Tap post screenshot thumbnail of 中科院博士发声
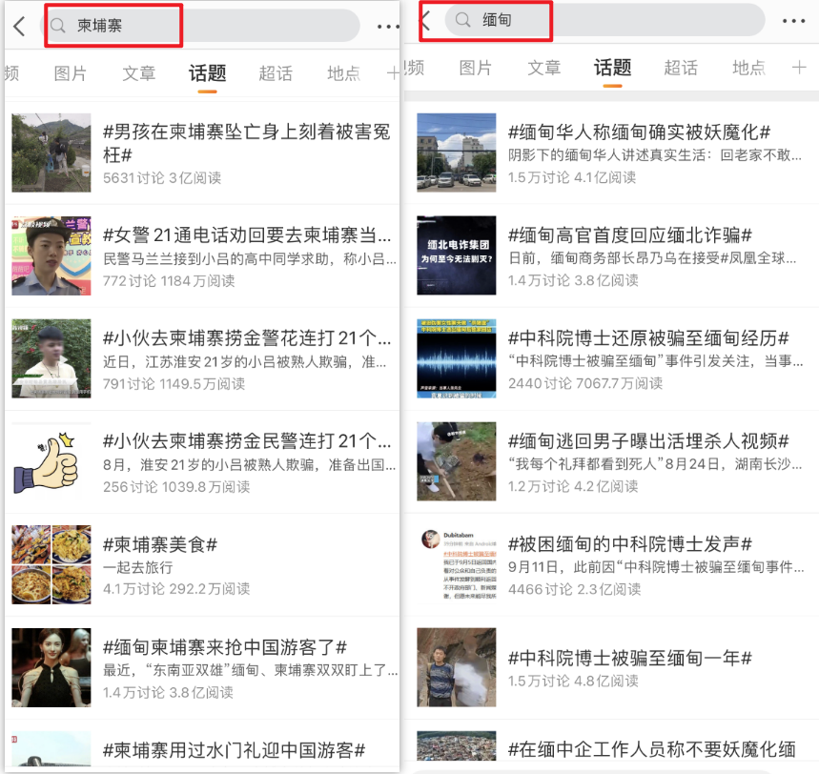819x774 pixels. coord(457,564)
